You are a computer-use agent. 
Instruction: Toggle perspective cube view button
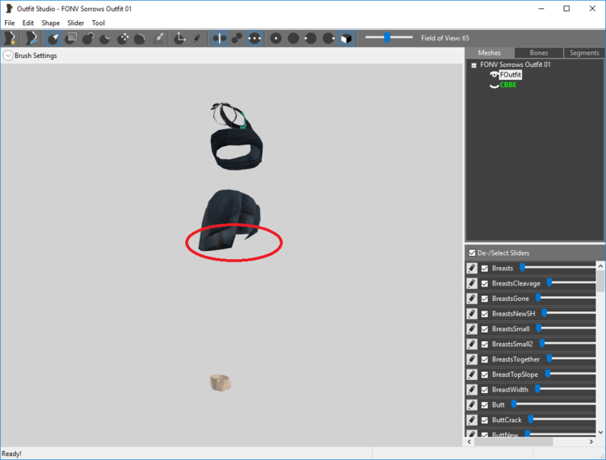click(346, 38)
